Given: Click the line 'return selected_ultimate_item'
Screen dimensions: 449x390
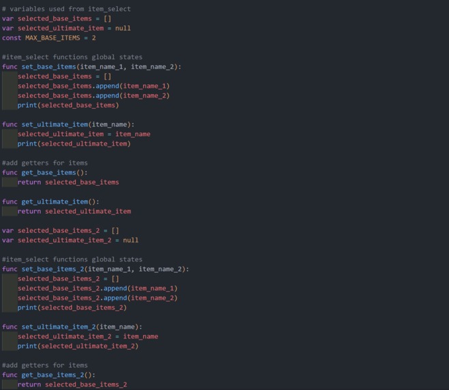Looking at the screenshot, I should click(x=74, y=211).
